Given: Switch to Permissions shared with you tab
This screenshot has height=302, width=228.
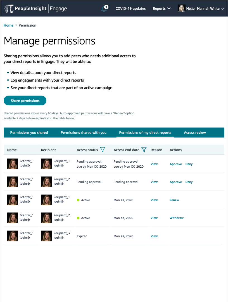Looking at the screenshot, I should click(83, 132).
